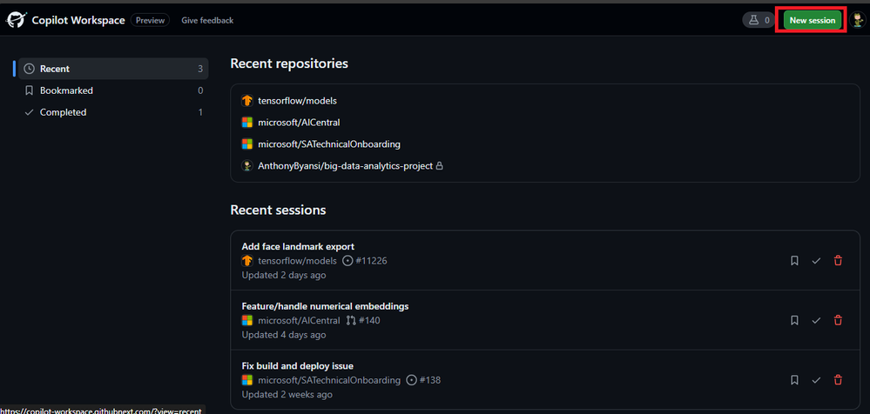The width and height of the screenshot is (870, 414).
Task: Start a New session
Action: [813, 20]
